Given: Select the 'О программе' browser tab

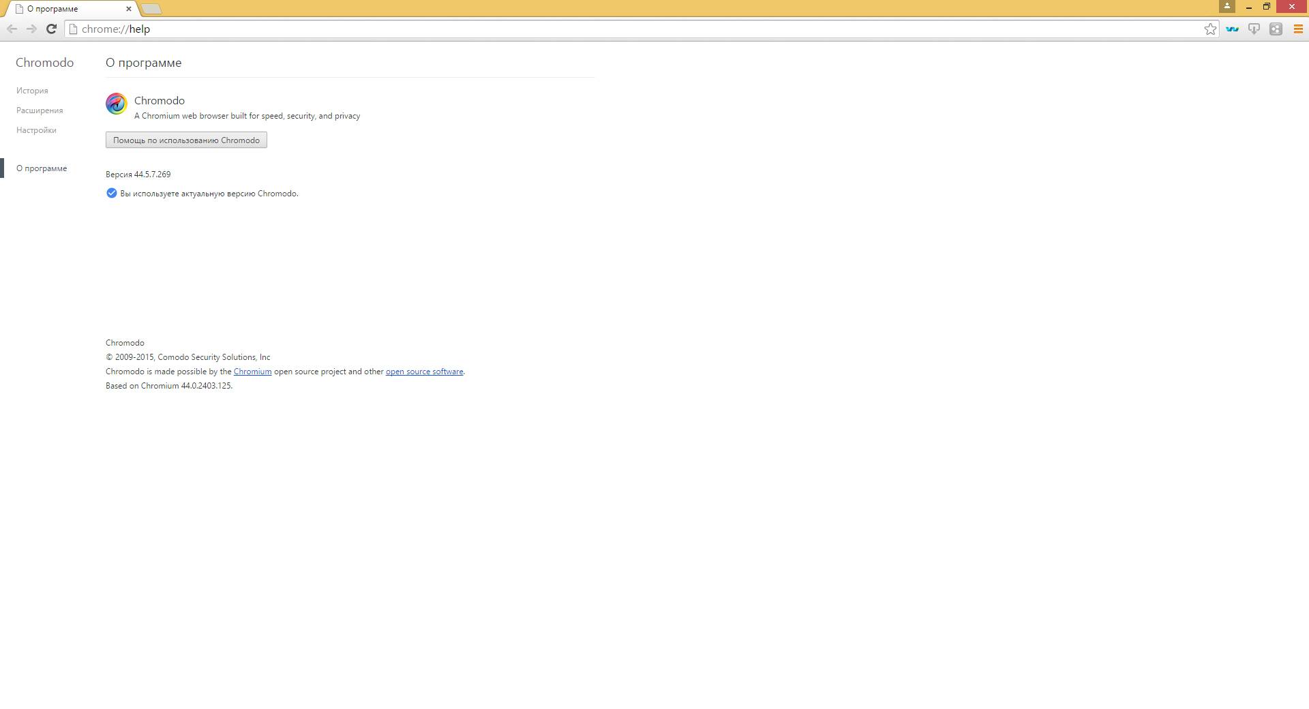Looking at the screenshot, I should pyautogui.click(x=68, y=9).
